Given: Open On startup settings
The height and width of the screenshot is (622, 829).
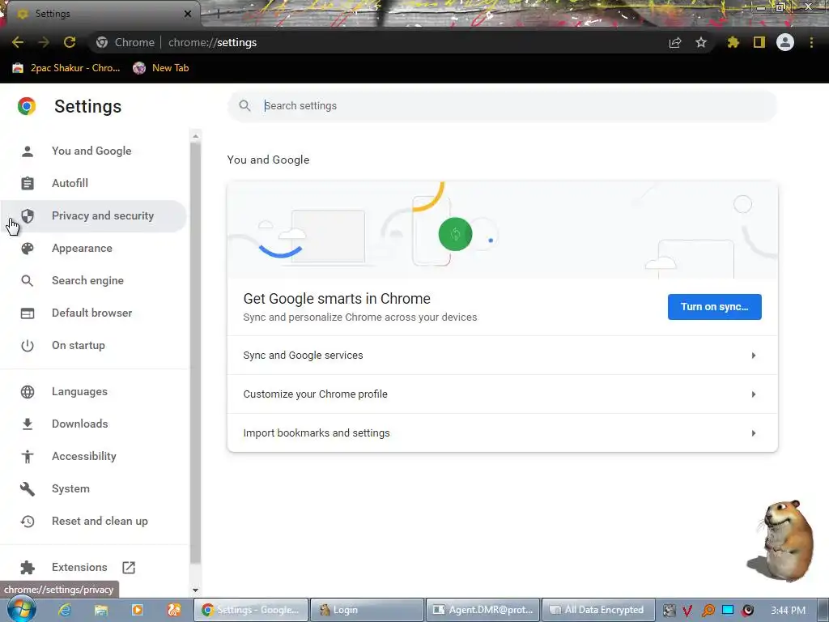Looking at the screenshot, I should click(93, 345).
